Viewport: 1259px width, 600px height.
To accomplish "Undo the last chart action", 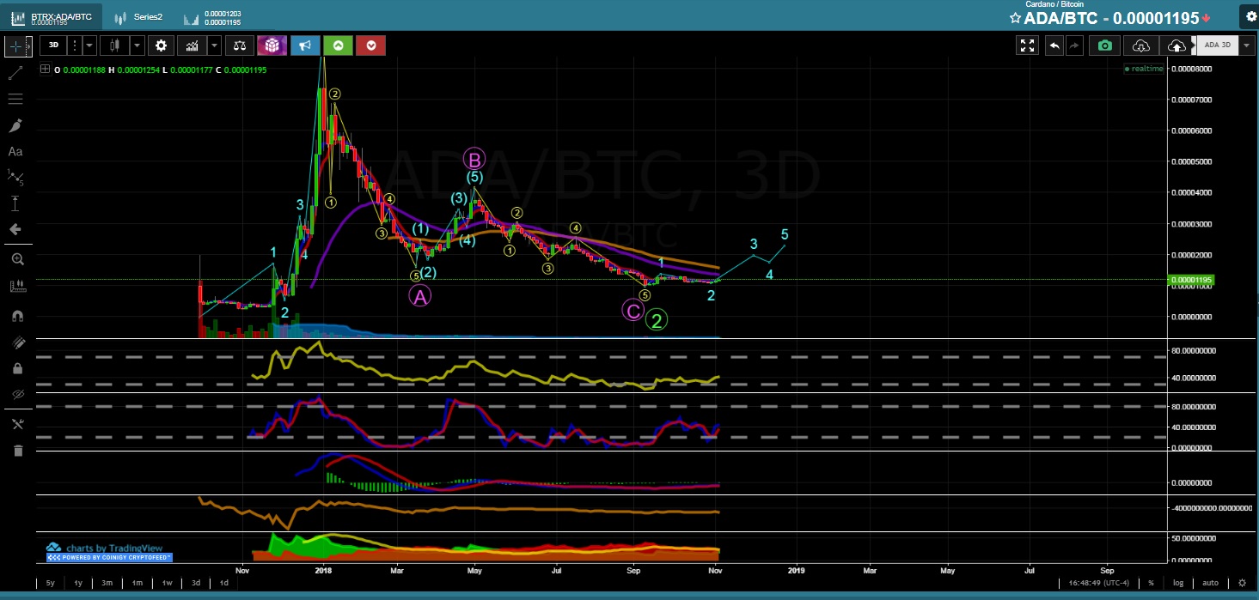I will tap(1054, 45).
